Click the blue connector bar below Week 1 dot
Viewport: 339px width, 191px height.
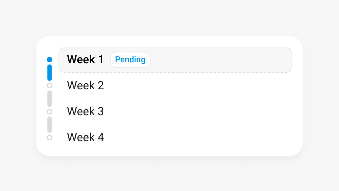50,72
